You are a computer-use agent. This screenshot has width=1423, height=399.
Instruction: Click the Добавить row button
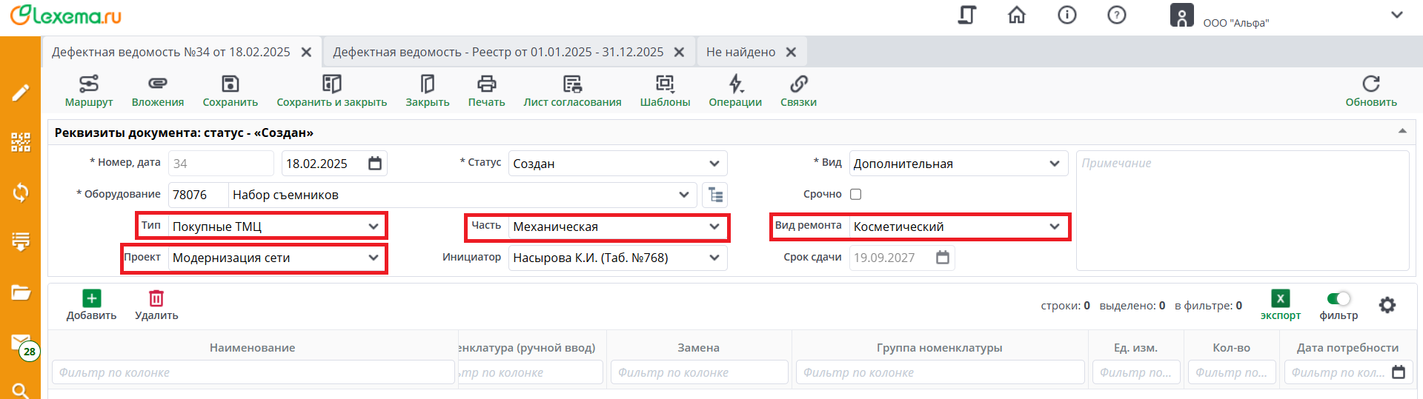click(x=91, y=305)
